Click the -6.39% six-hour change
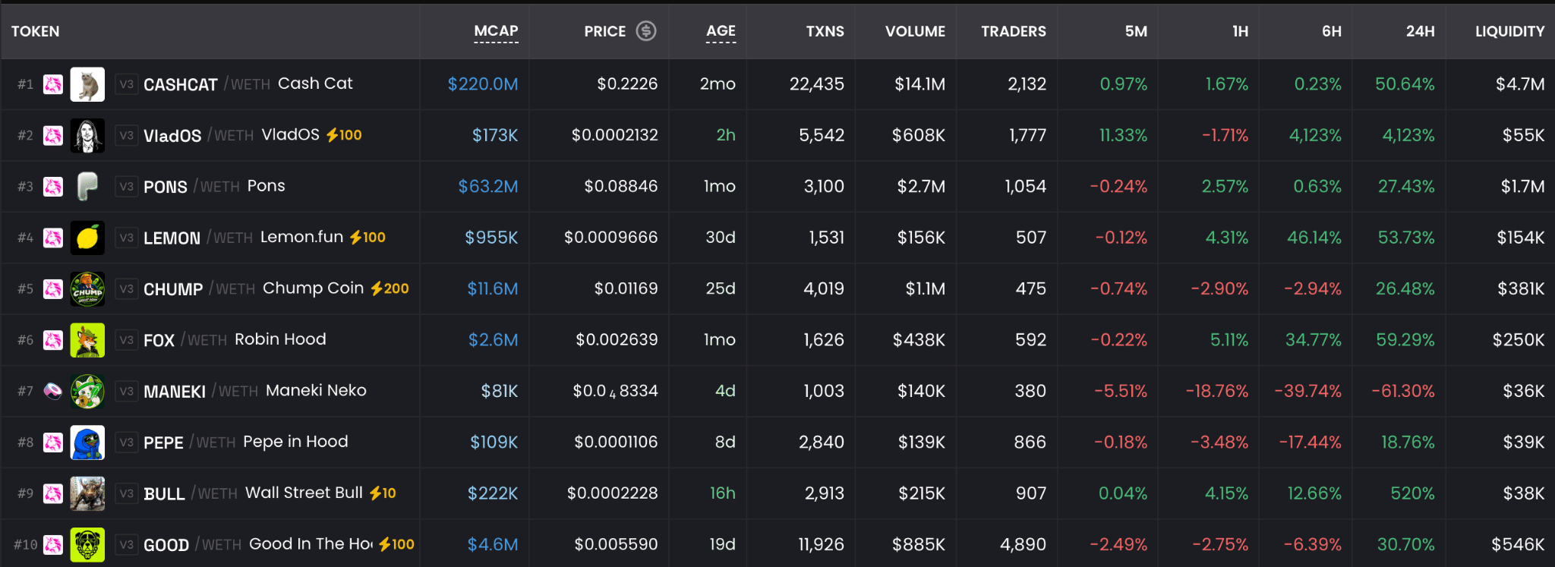 pyautogui.click(x=1313, y=544)
